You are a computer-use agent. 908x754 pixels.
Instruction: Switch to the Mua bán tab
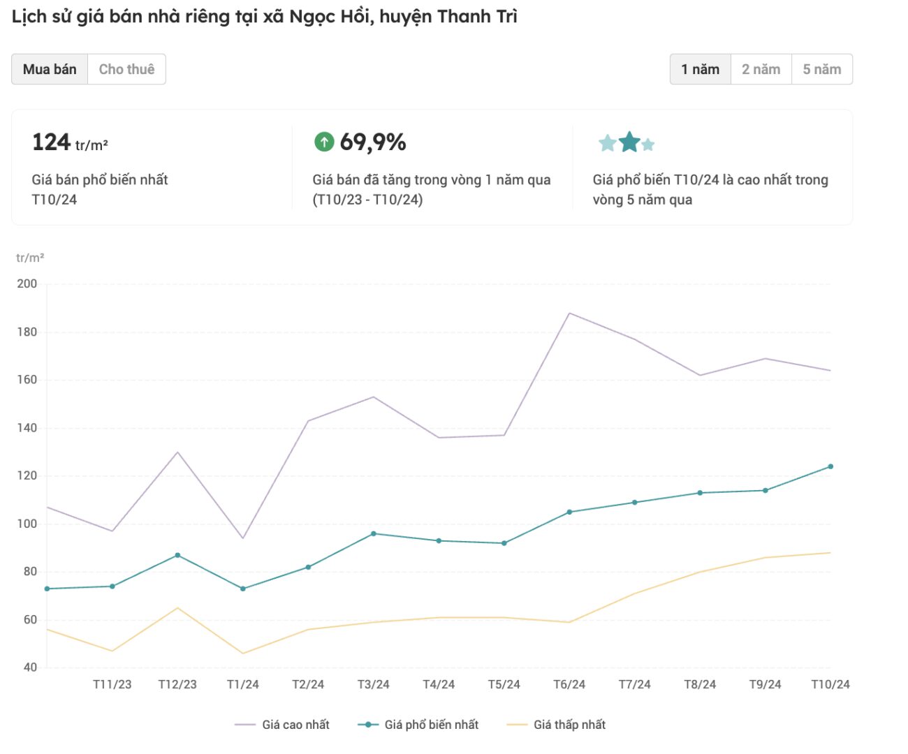pyautogui.click(x=50, y=69)
